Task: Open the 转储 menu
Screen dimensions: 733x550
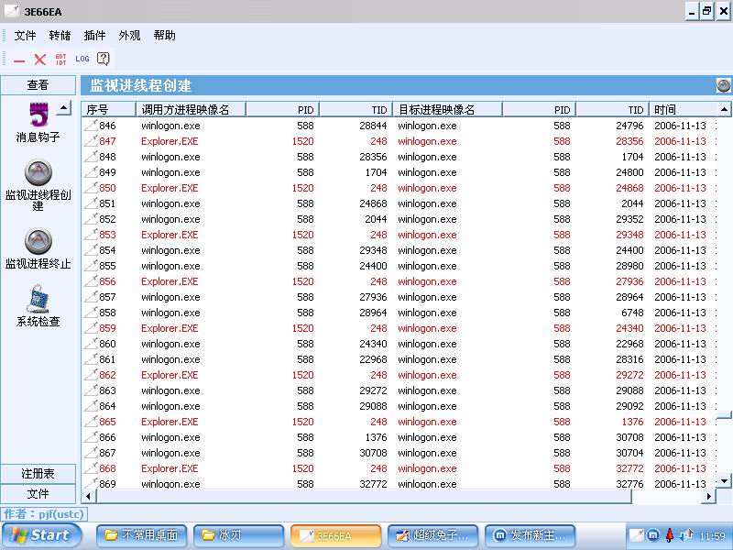Action: [60, 36]
